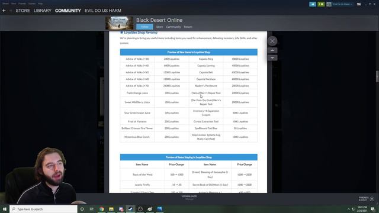
Task: Click the 'Secret Book of Old Moon (1 Day)' cell
Action: pyautogui.click(x=210, y=185)
